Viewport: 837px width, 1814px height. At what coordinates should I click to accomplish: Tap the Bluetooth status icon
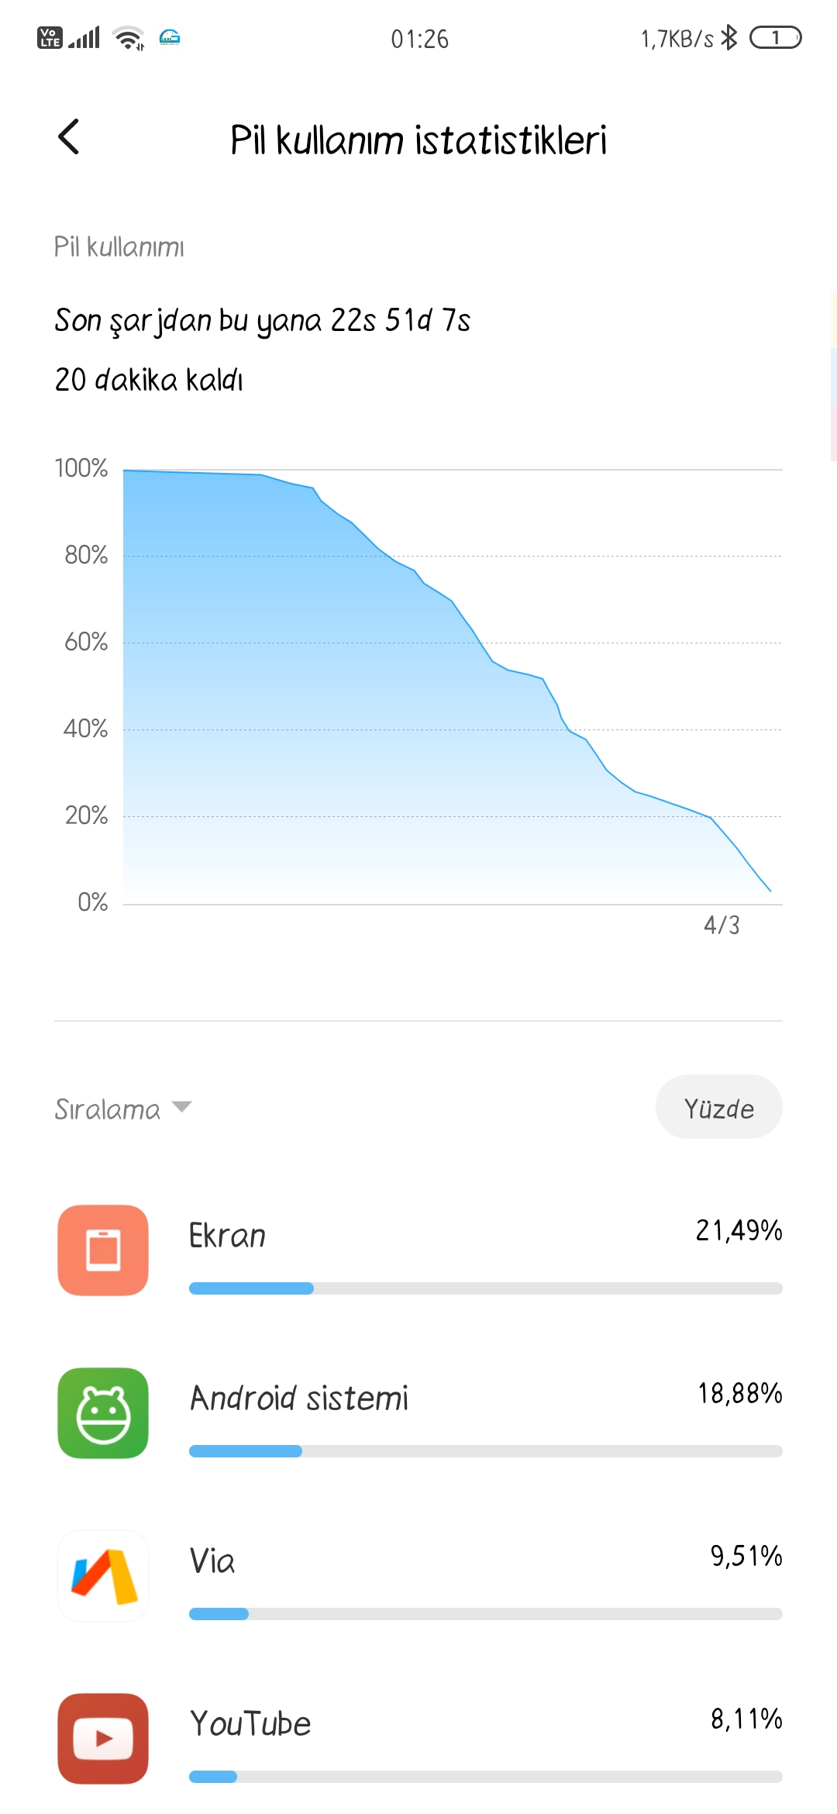tap(728, 37)
